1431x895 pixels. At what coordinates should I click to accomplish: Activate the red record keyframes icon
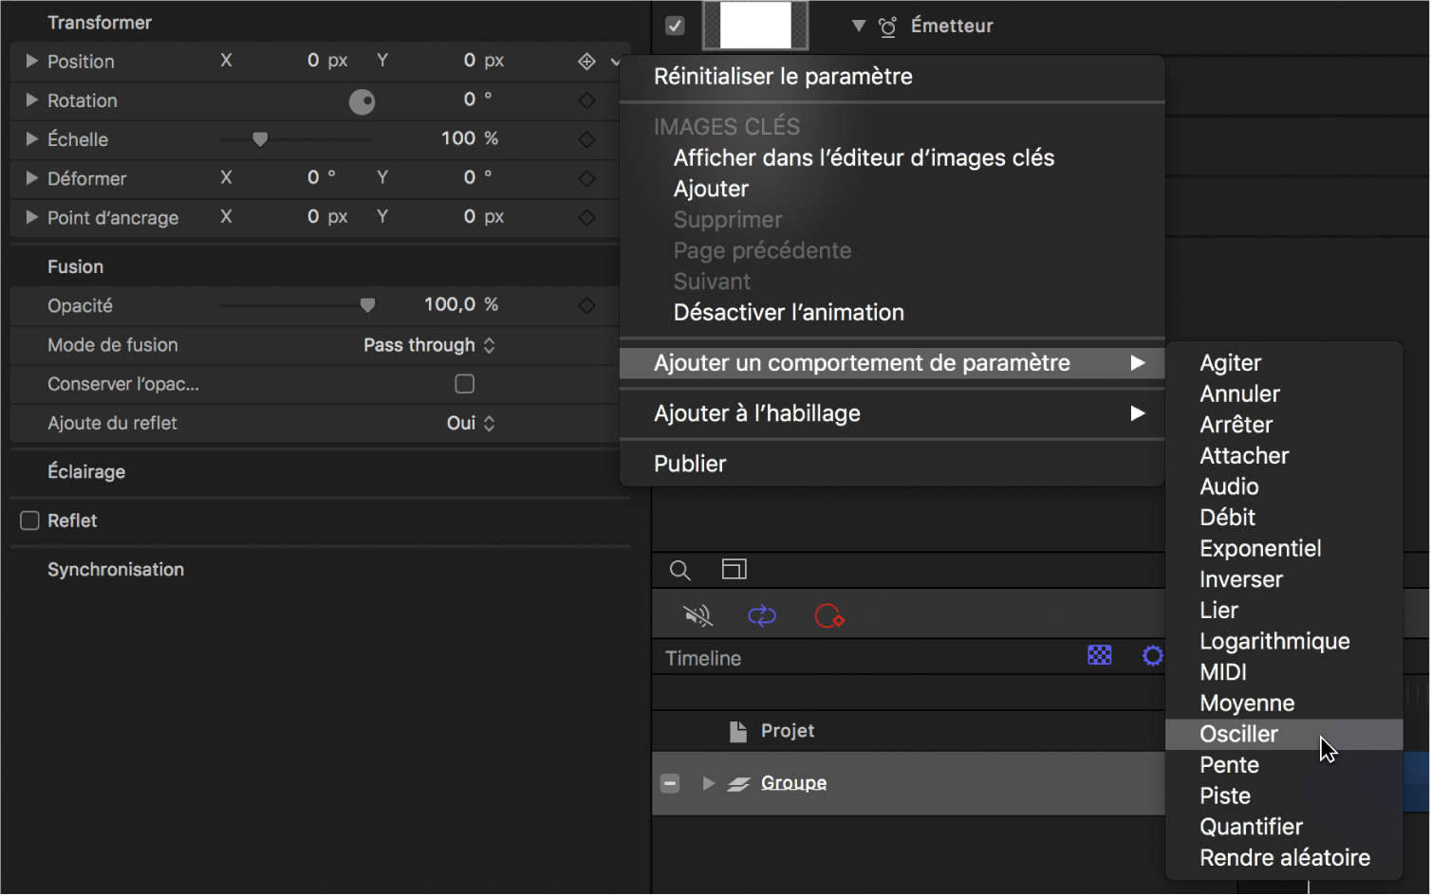827,615
